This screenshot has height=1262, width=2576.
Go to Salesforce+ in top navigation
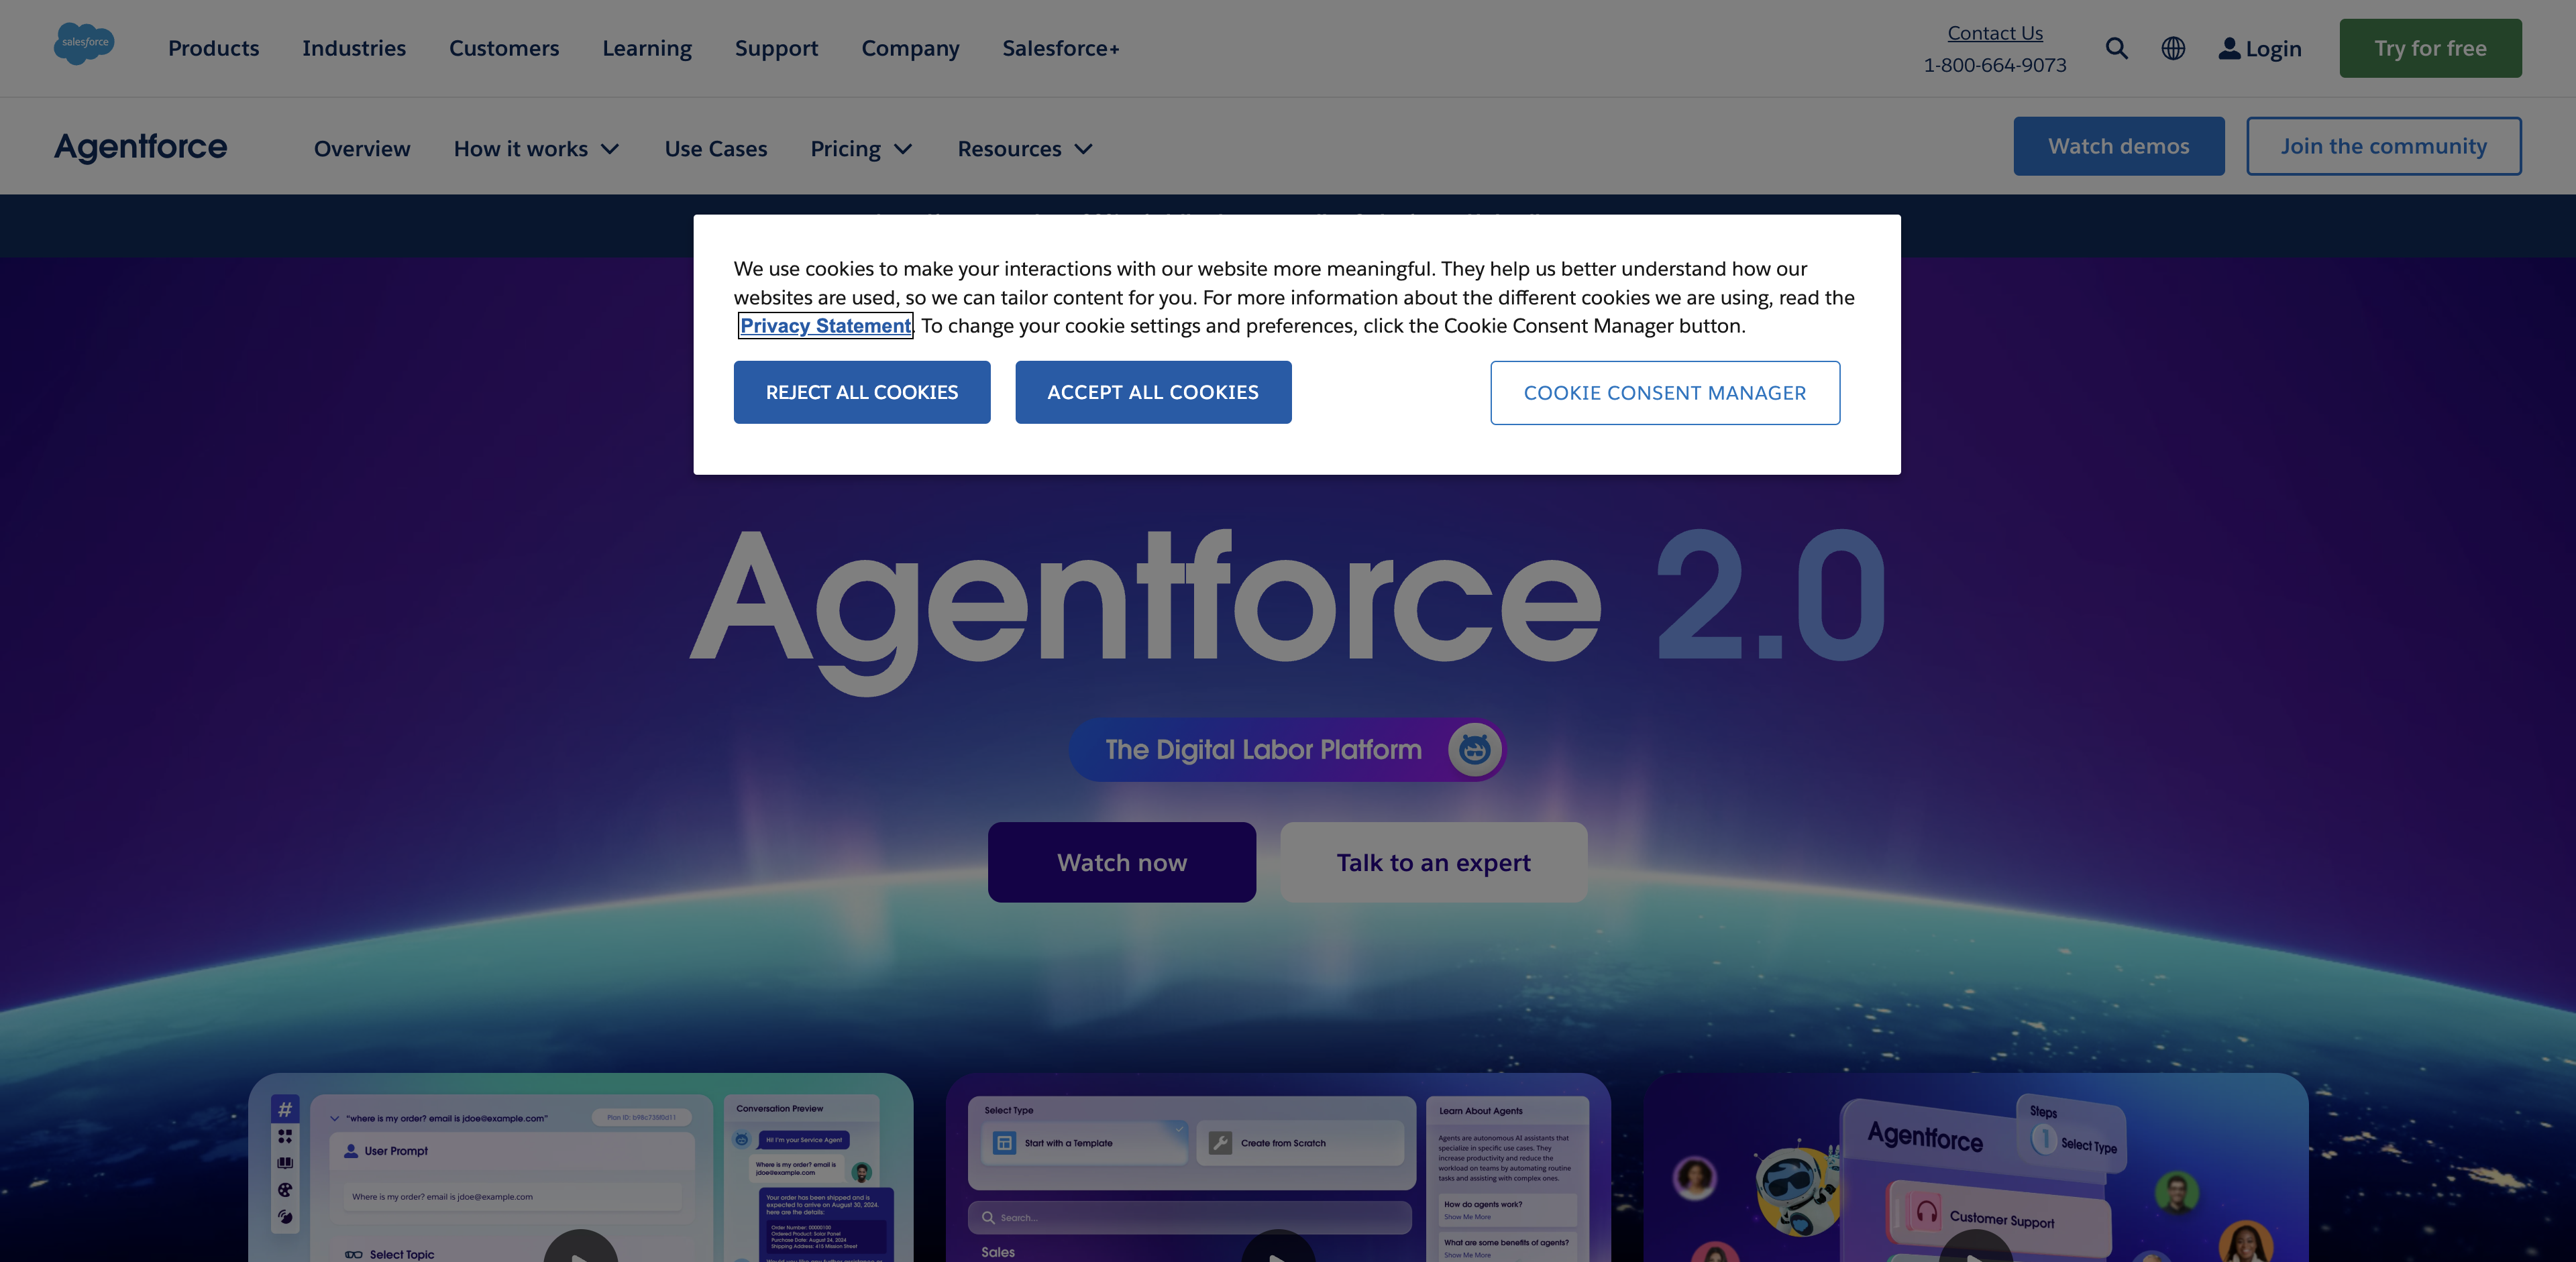pos(1061,48)
